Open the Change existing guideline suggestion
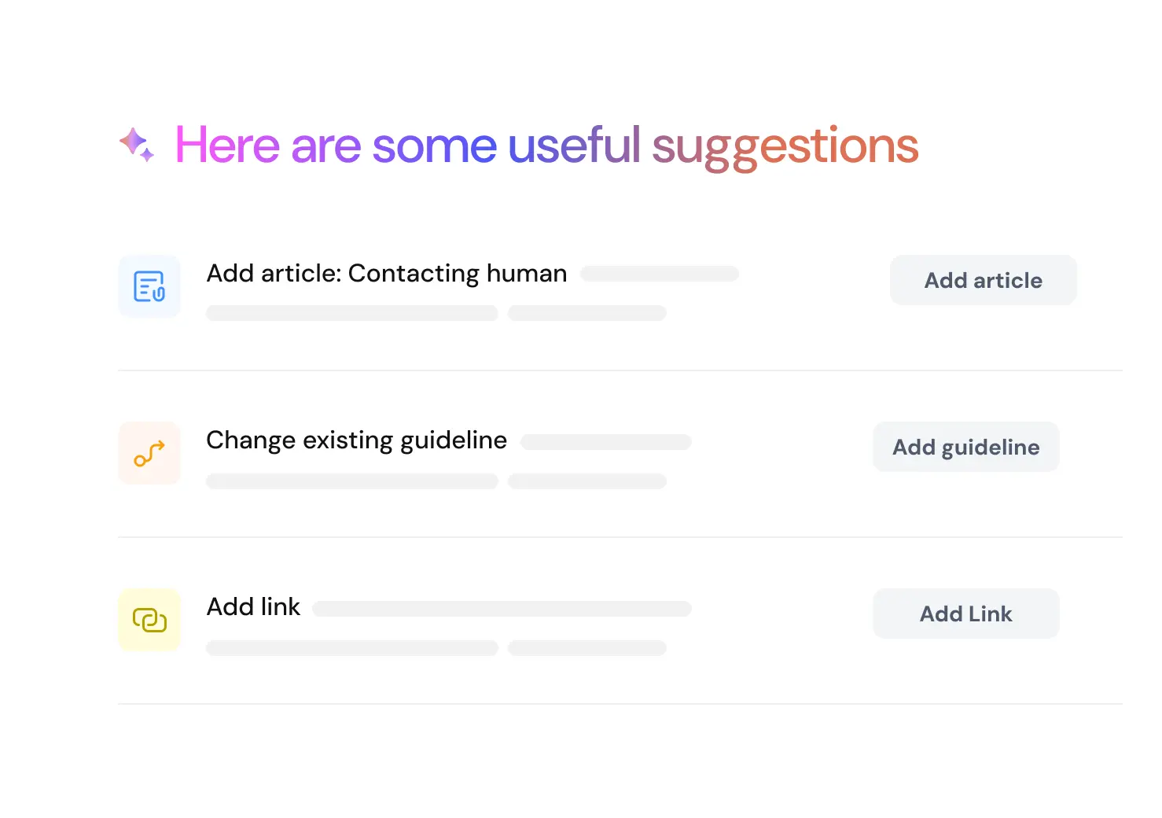The height and width of the screenshot is (818, 1162). point(356,440)
